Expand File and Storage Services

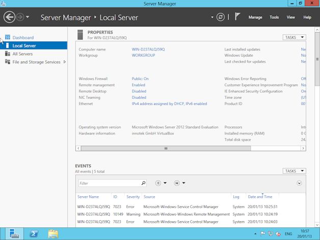point(65,62)
